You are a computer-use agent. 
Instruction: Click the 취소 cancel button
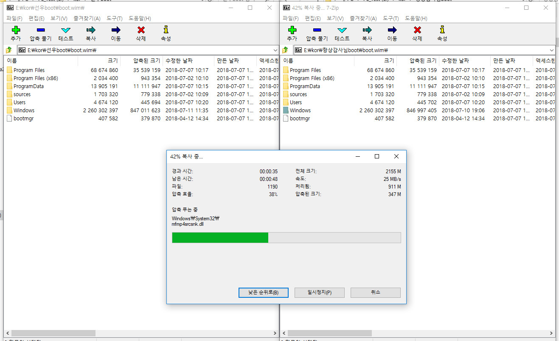376,293
